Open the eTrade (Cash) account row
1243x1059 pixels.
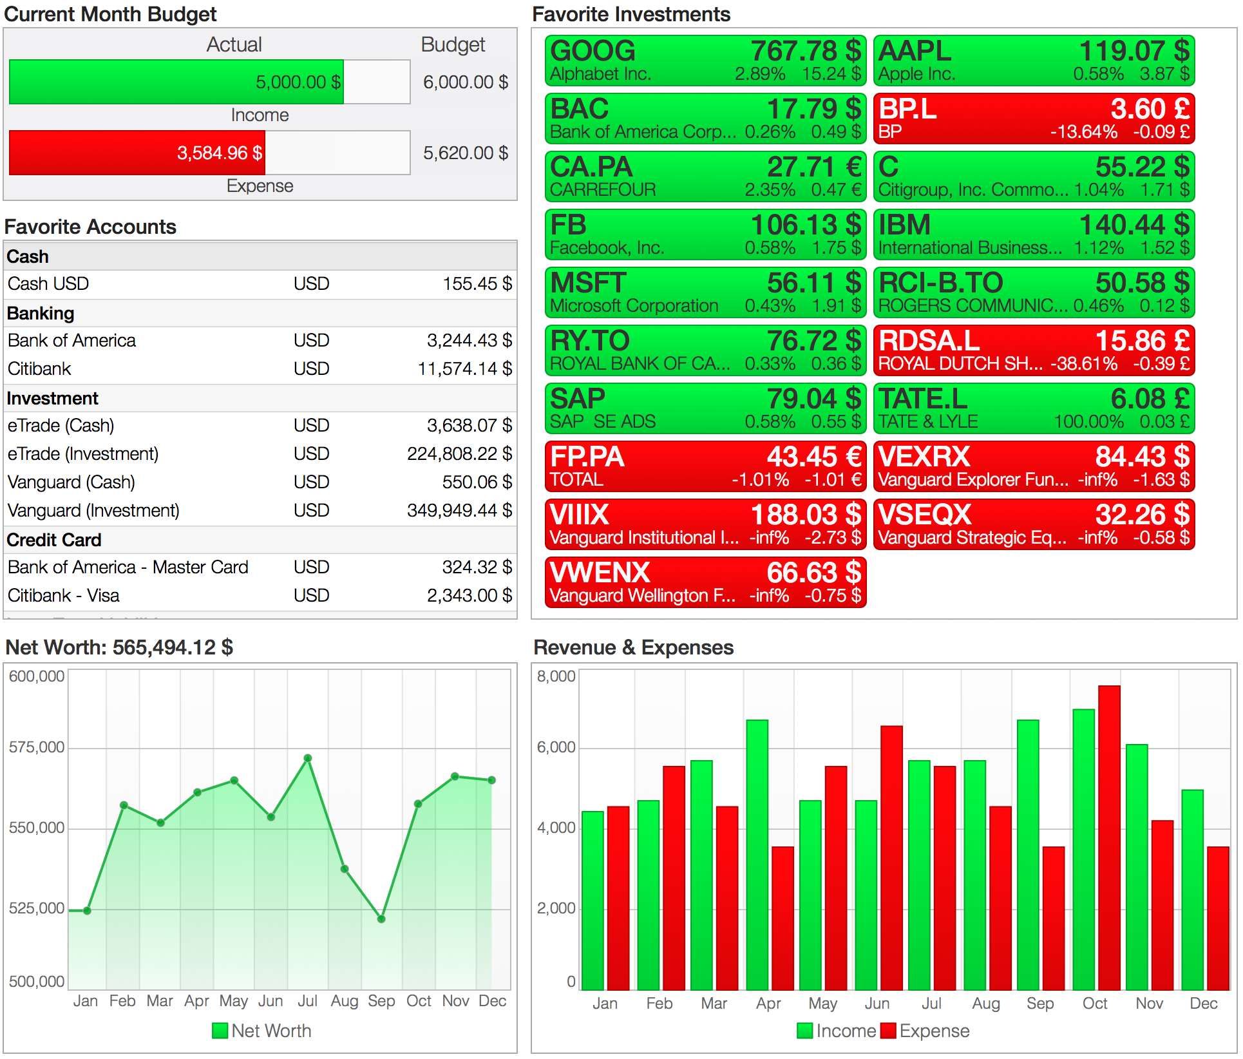[260, 425]
